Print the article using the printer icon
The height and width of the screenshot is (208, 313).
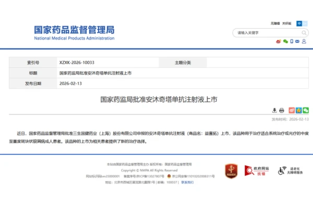282,110
